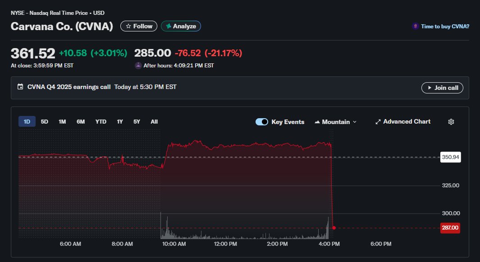Click the CVNA Q4 2025 earnings call title

(x=69, y=87)
